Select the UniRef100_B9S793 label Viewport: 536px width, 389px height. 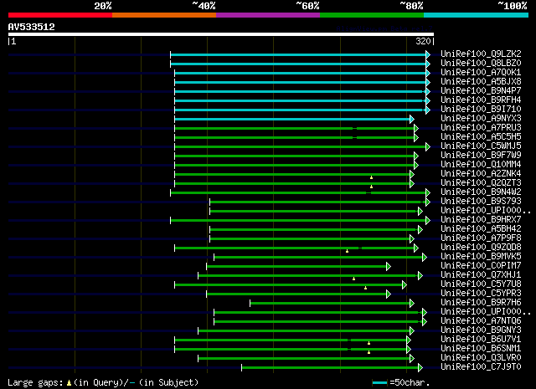481,201
